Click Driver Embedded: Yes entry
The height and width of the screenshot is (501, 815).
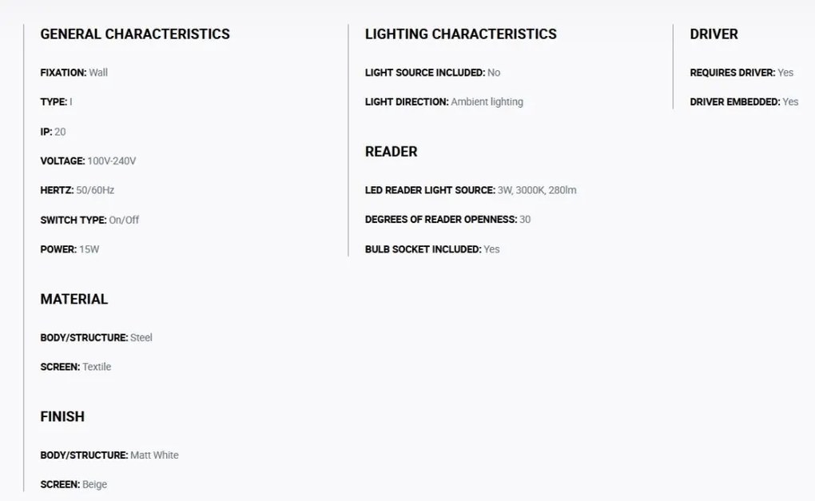click(744, 101)
